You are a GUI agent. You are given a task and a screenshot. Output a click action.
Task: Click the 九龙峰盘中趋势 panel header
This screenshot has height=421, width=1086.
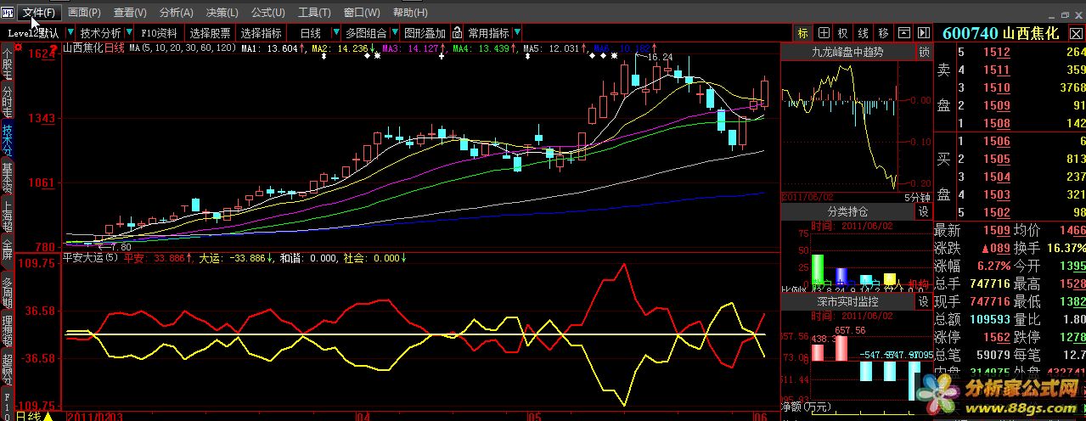pos(847,53)
